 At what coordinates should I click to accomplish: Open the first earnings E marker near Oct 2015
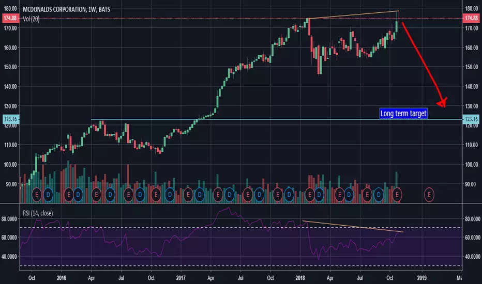point(37,195)
